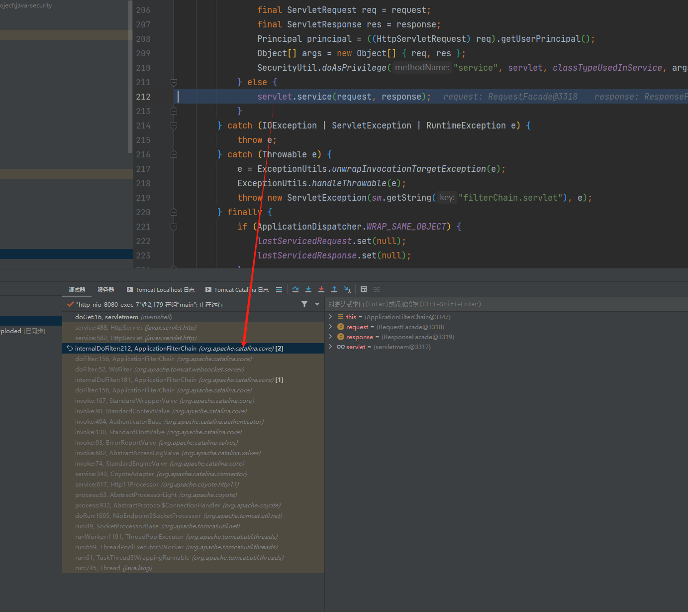This screenshot has width=688, height=612.
Task: Select frame invoke:130, StandardHostValve
Action: click(x=193, y=432)
